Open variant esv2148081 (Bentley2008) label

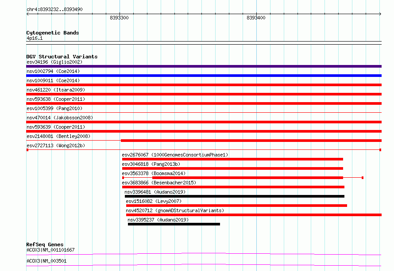pos(58,136)
